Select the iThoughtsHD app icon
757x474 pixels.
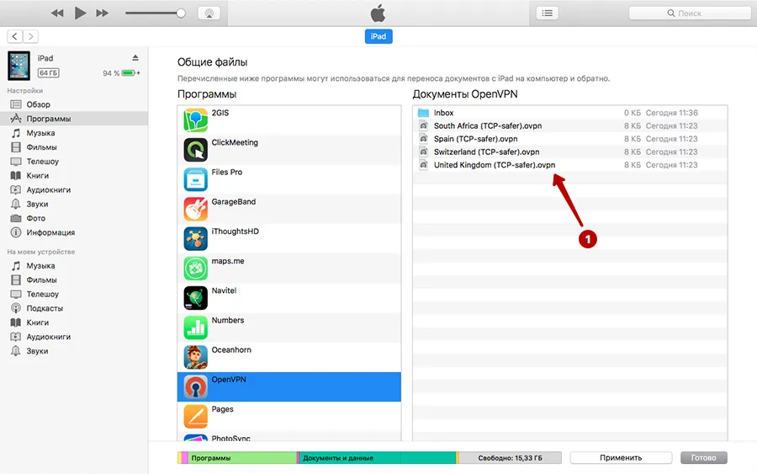tap(195, 239)
